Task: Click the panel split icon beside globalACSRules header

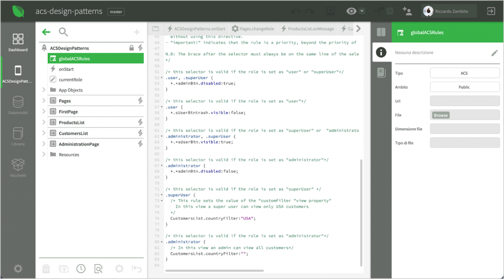Action: [381, 32]
